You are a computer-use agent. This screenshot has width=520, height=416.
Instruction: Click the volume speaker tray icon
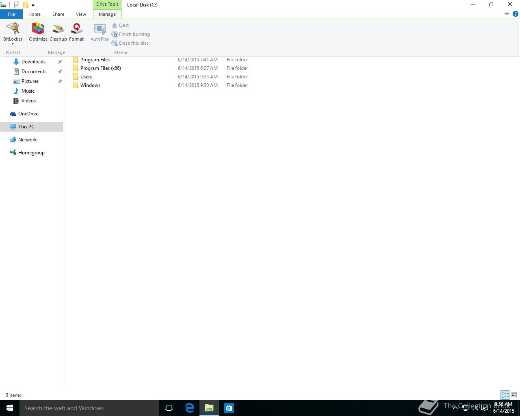474,408
